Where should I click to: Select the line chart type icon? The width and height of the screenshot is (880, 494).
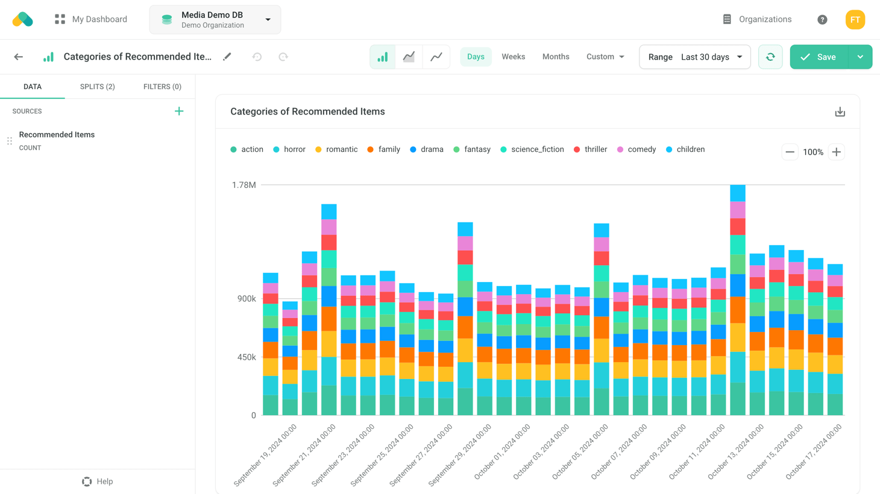[436, 57]
